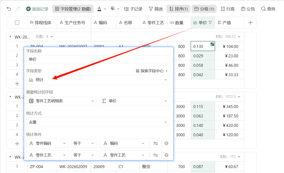Open the 等于 operator dropdown in 零件编码 row
284x173 pixels.
pyautogui.click(x=84, y=144)
